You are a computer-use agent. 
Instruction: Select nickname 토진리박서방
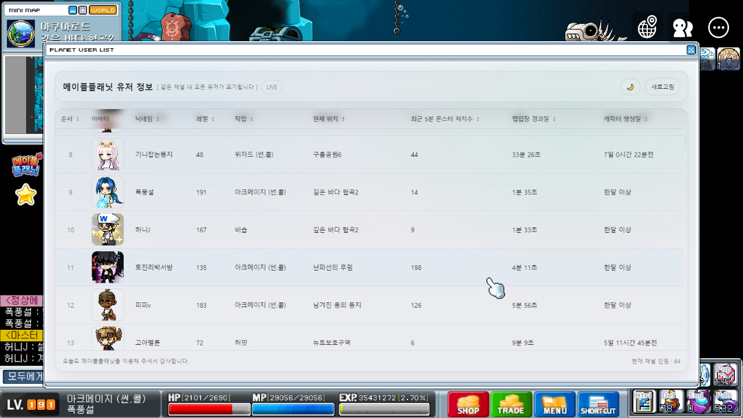click(x=154, y=268)
